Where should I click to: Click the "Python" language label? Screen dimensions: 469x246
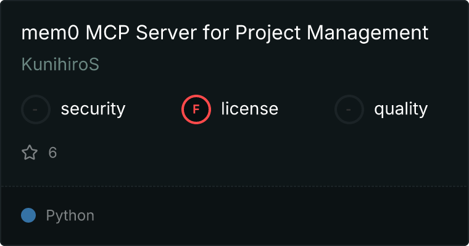[70, 215]
